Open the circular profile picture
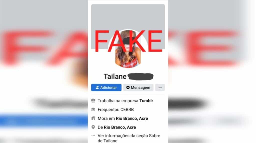Image resolution: width=256 pixels, height=143 pixels. 128,49
